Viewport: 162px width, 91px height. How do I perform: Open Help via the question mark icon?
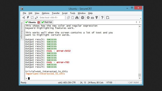[102, 18]
